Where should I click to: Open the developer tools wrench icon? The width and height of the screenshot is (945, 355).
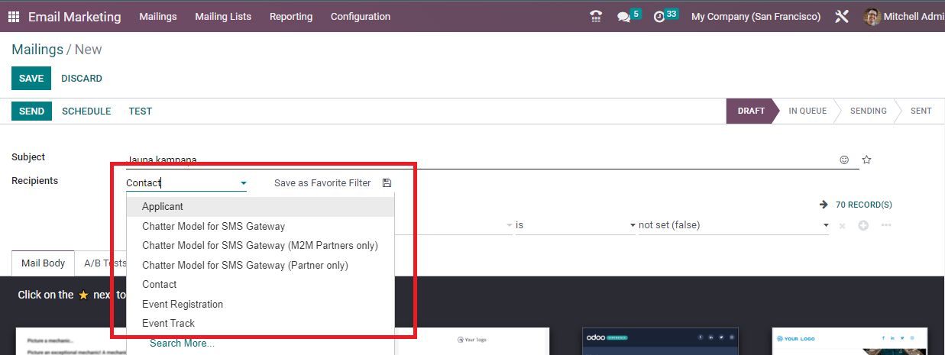tap(842, 16)
